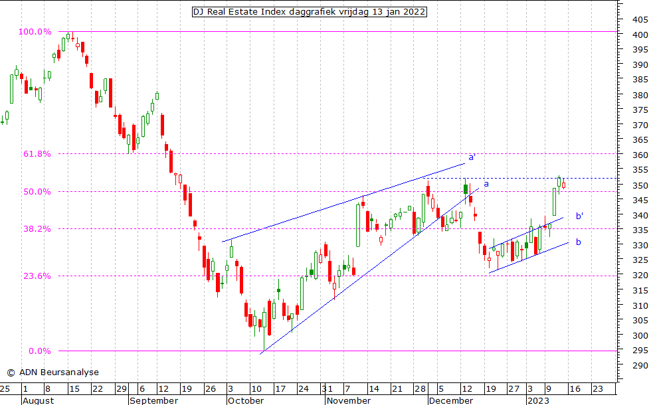Click date label 31 on the time axis
The height and width of the screenshot is (405, 651).
tap(327, 389)
